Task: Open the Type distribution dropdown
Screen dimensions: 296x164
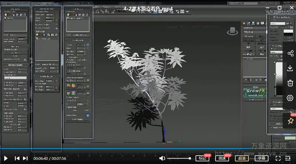Action: (15, 78)
